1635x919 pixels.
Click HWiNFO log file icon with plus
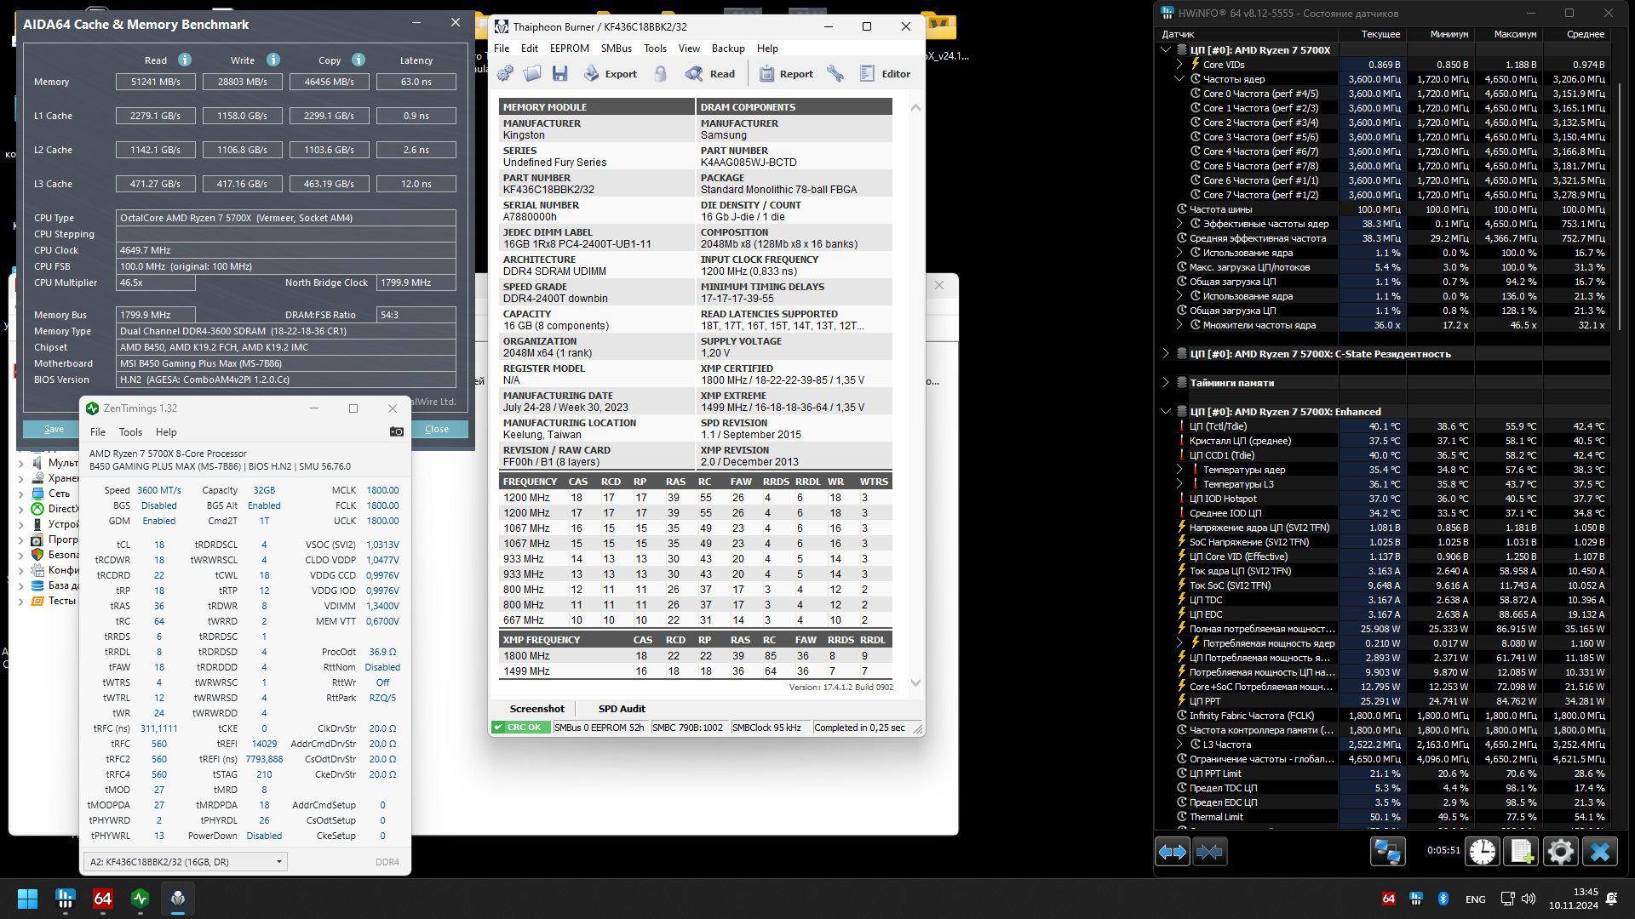[1522, 851]
